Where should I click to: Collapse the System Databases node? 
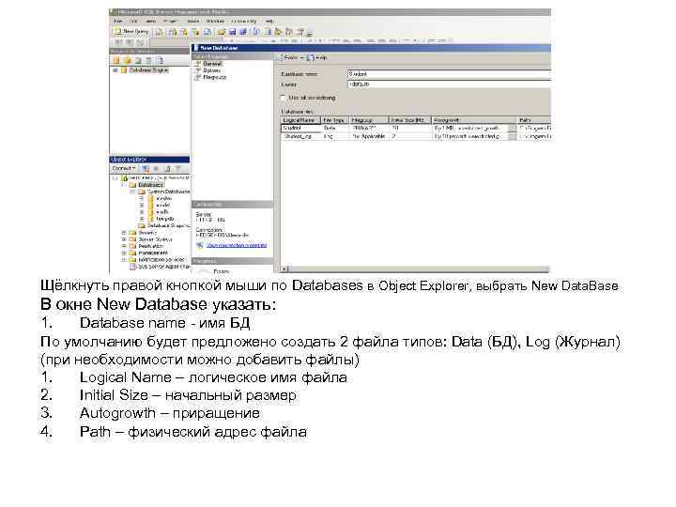[x=133, y=192]
